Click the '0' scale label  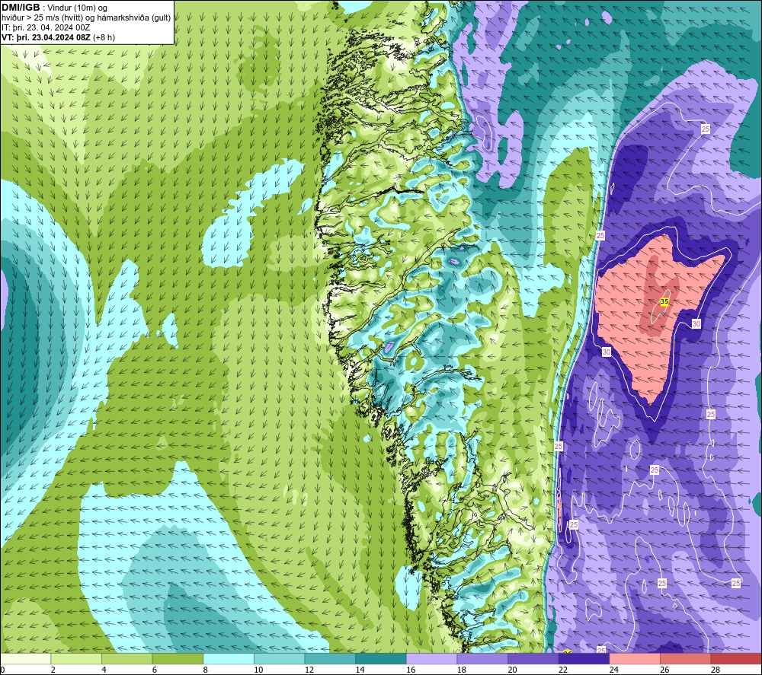[2, 670]
